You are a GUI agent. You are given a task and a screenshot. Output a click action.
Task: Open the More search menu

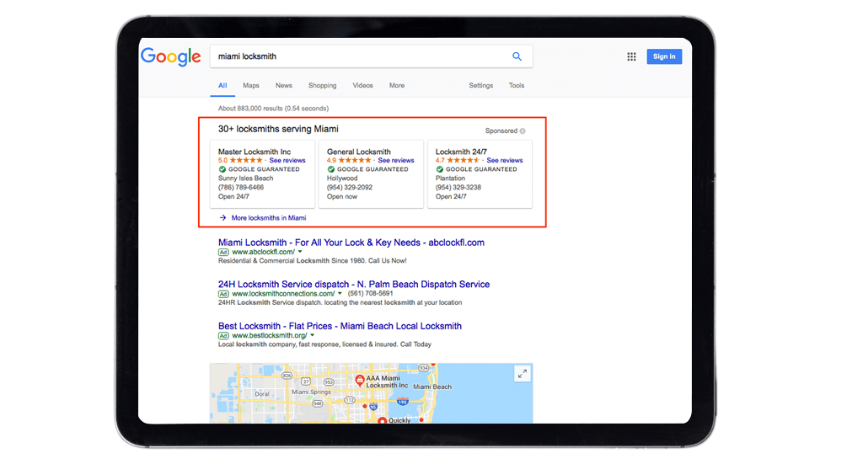pos(397,86)
